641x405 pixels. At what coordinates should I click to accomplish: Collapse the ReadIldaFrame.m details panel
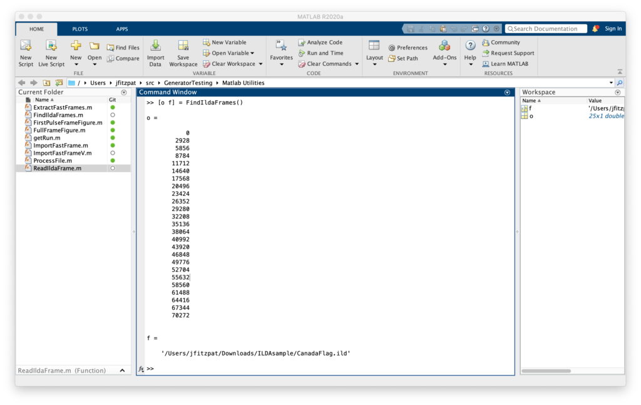point(122,371)
